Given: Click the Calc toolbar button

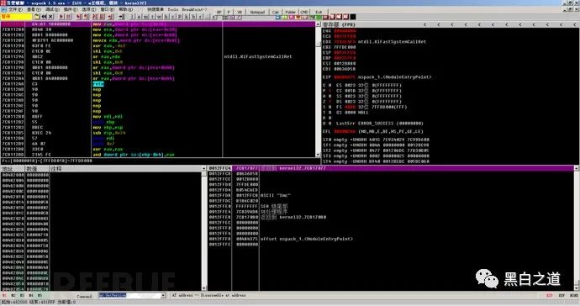Looking at the screenshot, I should pos(276,12).
